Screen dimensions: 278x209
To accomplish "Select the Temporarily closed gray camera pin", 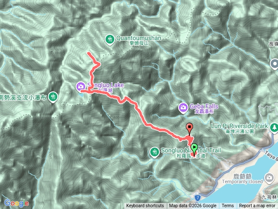I will 269,178.
